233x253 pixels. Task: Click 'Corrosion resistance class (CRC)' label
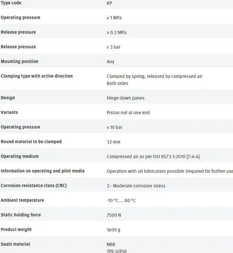33,185
